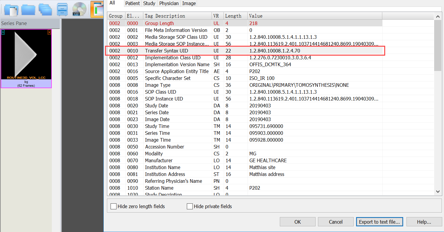Select the Physician tab
The width and height of the screenshot is (444, 232).
click(x=169, y=3)
